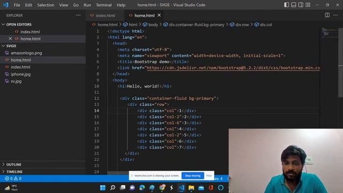Screen dimensions: 343x193
Task: Open editor More Actions ellipsis
Action: (335, 15)
